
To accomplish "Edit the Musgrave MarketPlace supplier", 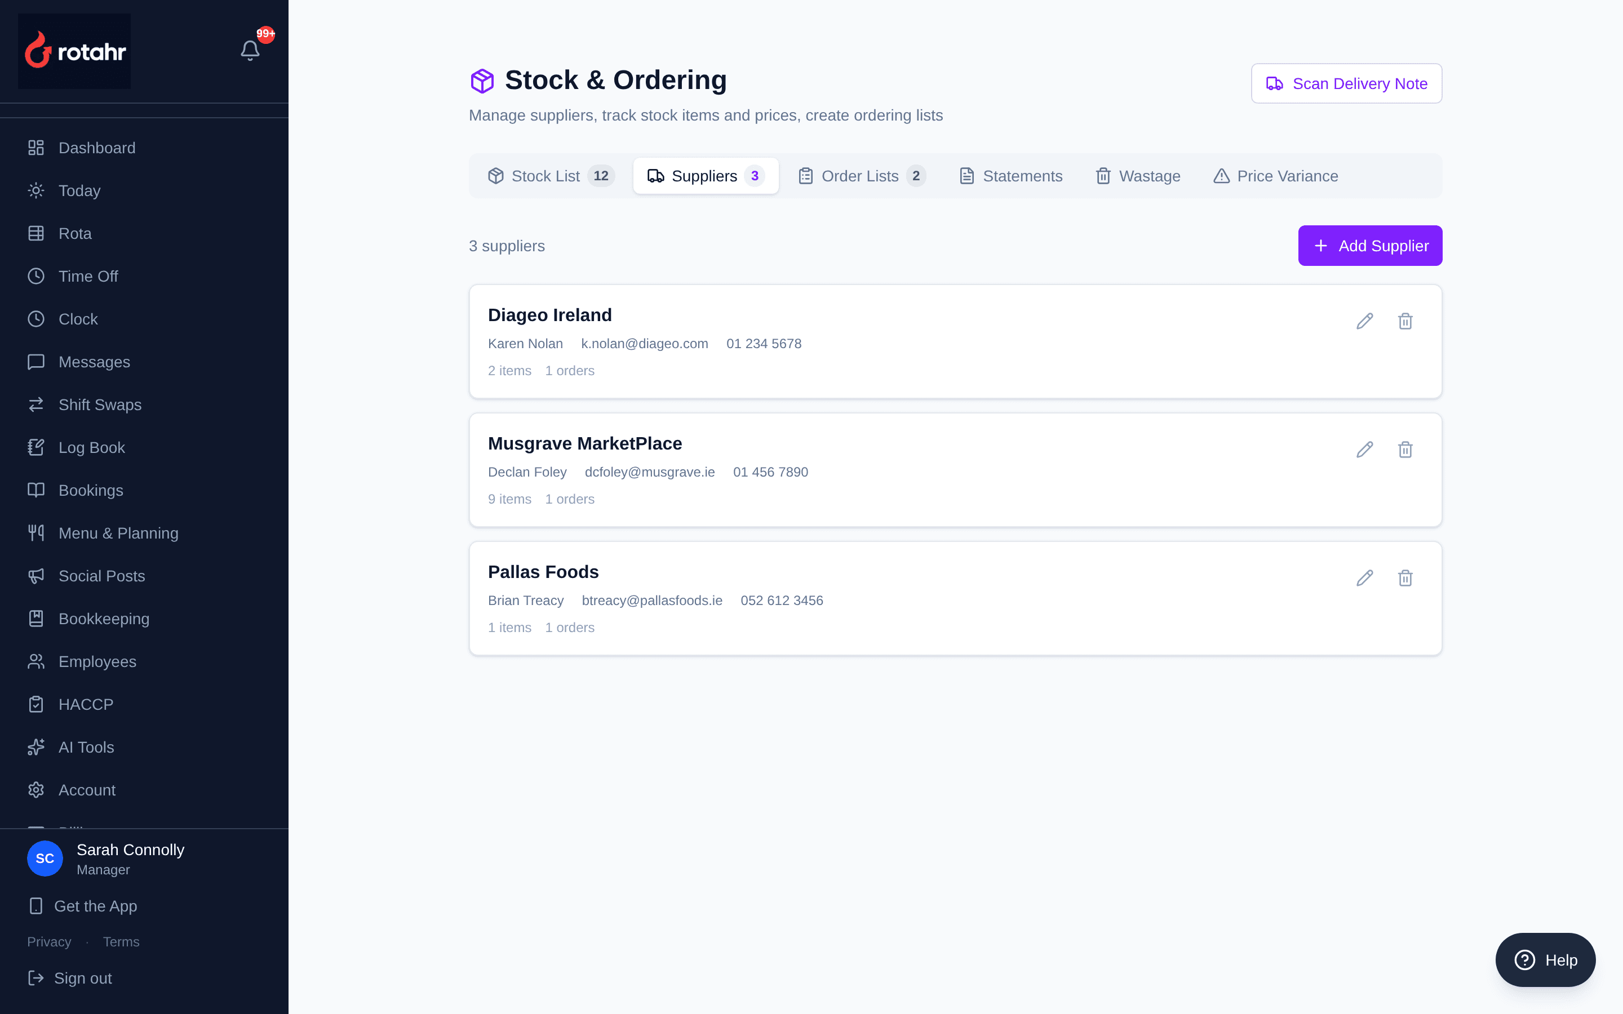I will [1365, 450].
